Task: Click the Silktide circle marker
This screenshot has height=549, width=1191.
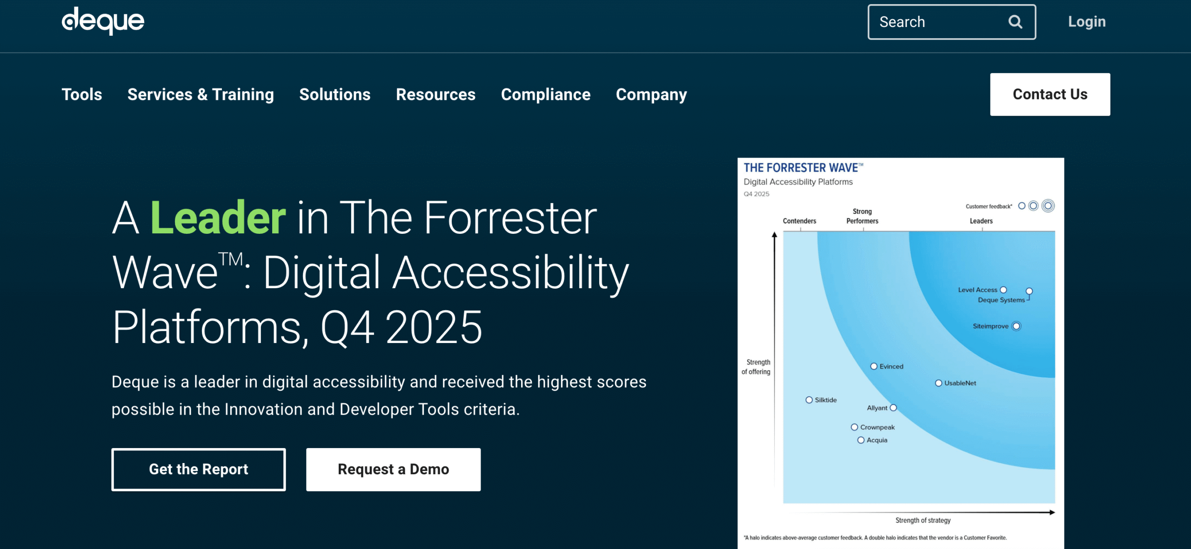Action: pos(809,400)
